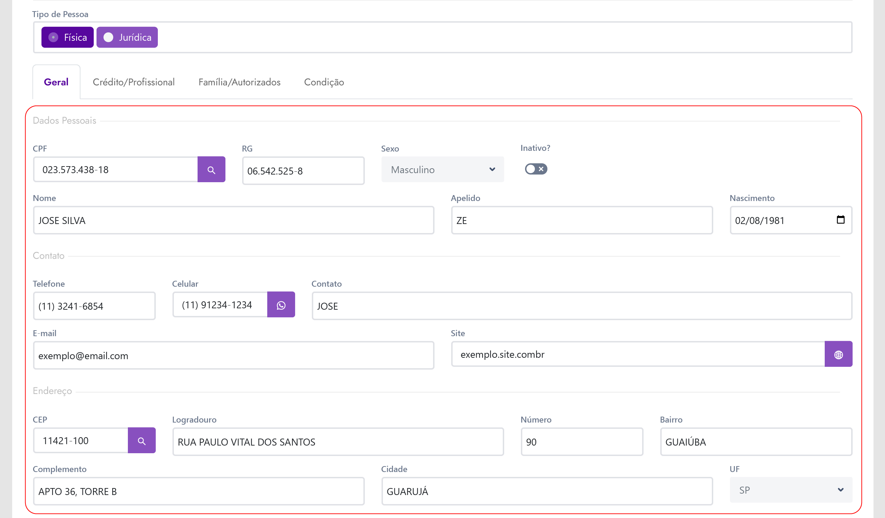Click into the RG field
The height and width of the screenshot is (518, 885).
[x=303, y=171]
